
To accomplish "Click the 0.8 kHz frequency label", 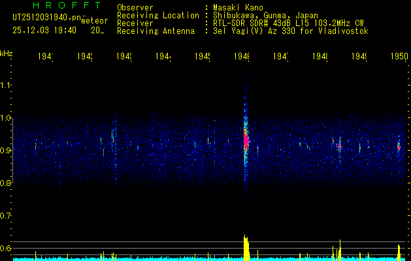I will (5, 183).
